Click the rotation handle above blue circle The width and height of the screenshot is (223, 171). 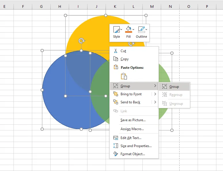(x=81, y=41)
